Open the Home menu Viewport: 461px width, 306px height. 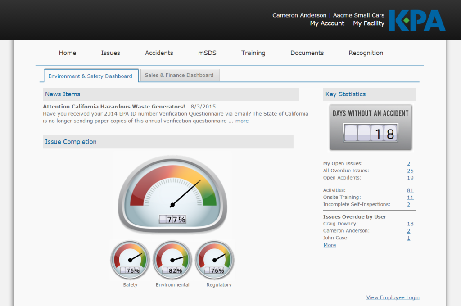(x=68, y=53)
